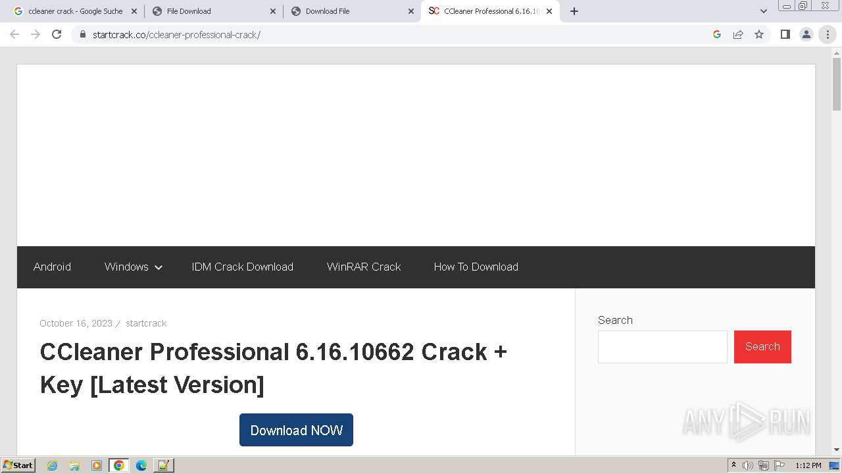The image size is (842, 474).
Task: Close the Download File tab
Action: click(x=411, y=11)
